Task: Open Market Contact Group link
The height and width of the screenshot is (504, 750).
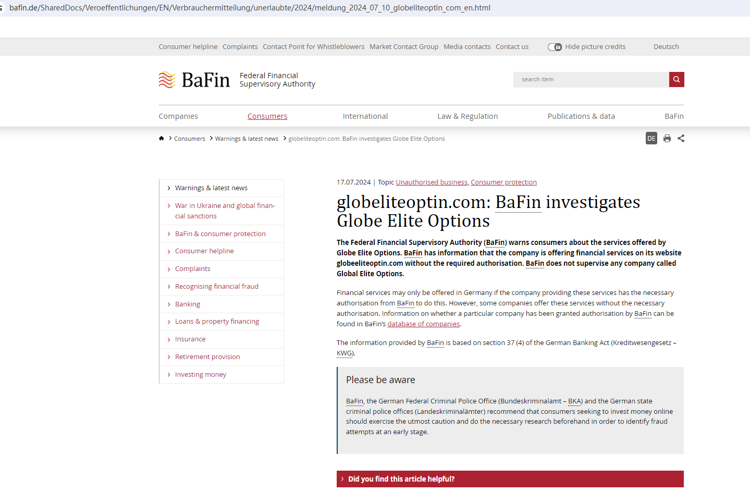Action: tap(404, 47)
